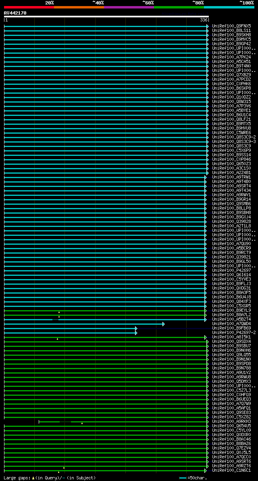Click the gap marker on the B9EYL9 row
This screenshot has height=481, width=258.
(59, 312)
